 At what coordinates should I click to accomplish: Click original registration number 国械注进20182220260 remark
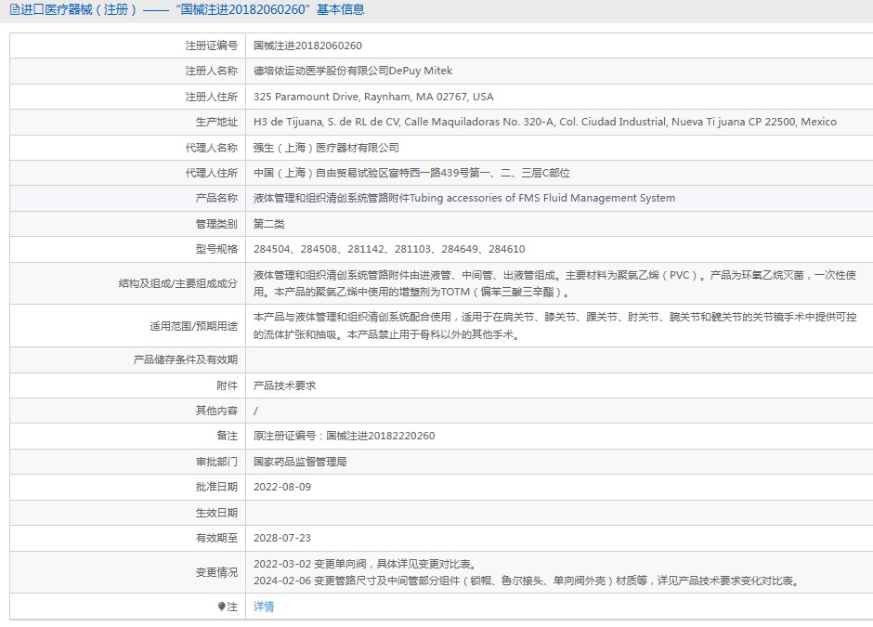tap(344, 436)
